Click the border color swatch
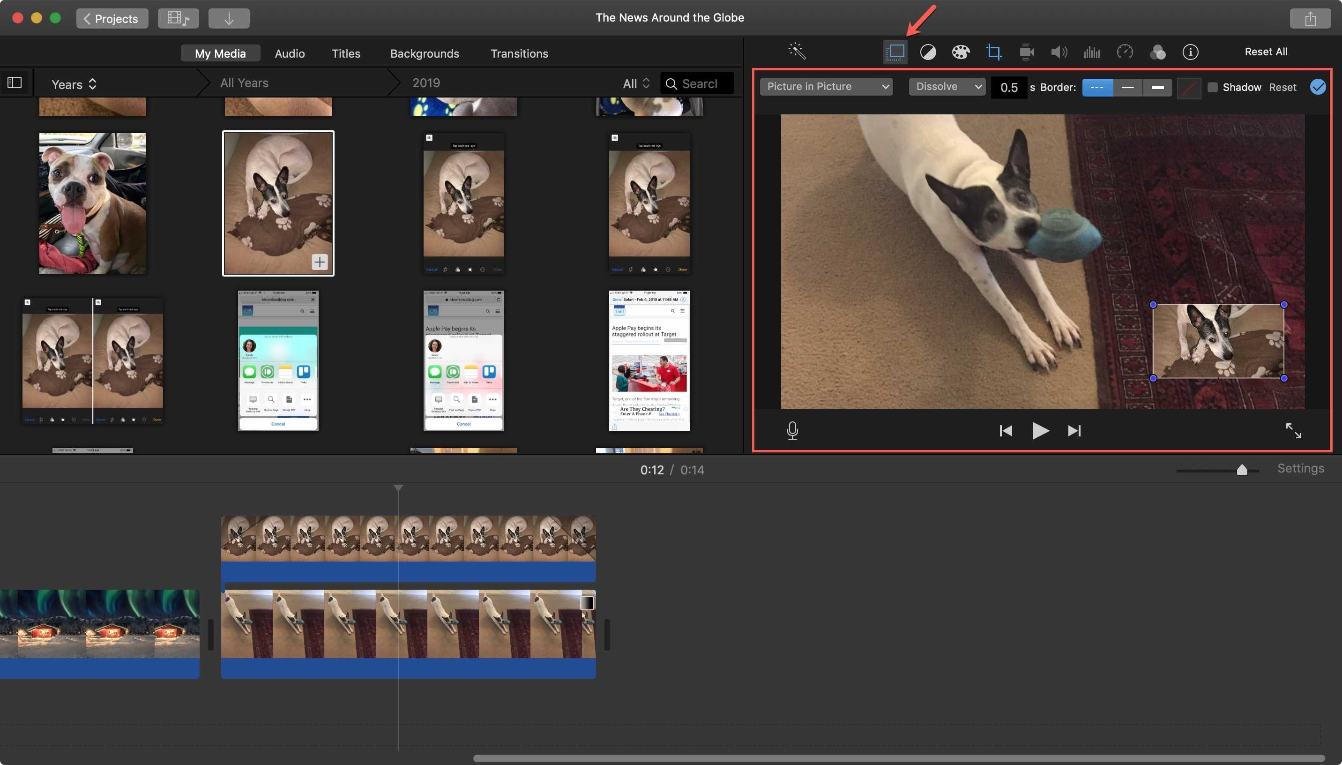 coord(1189,88)
